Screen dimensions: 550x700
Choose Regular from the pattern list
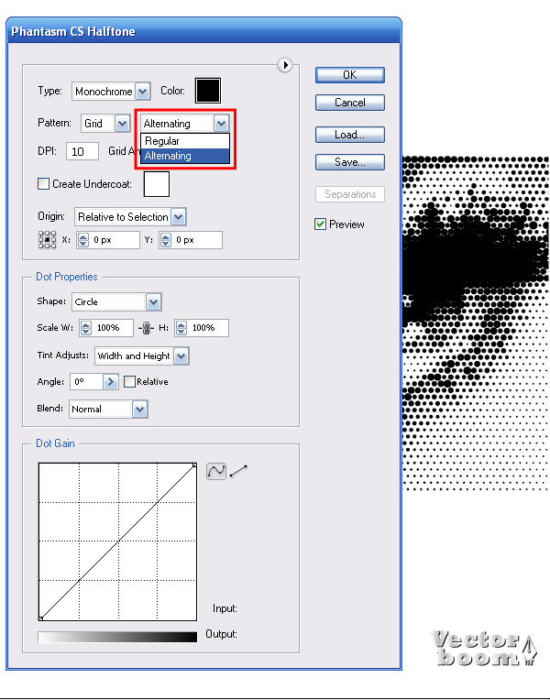[185, 141]
